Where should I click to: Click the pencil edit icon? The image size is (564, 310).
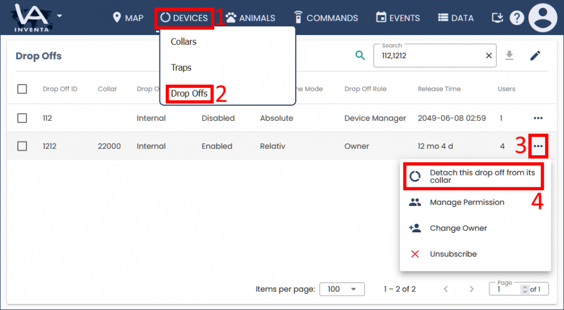(x=535, y=55)
